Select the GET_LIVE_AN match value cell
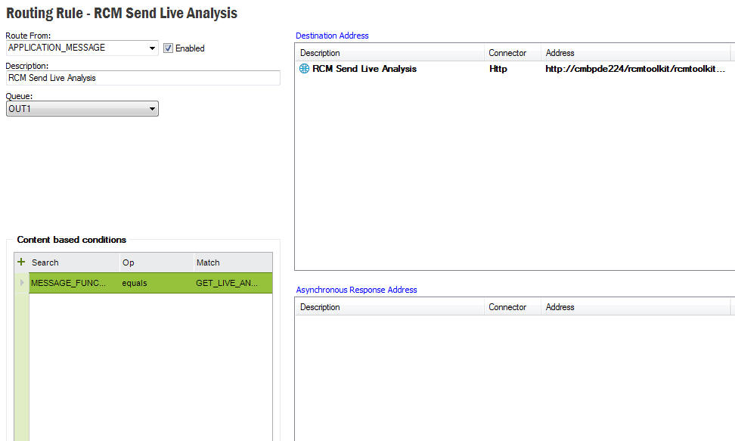735x441 pixels. click(x=231, y=283)
